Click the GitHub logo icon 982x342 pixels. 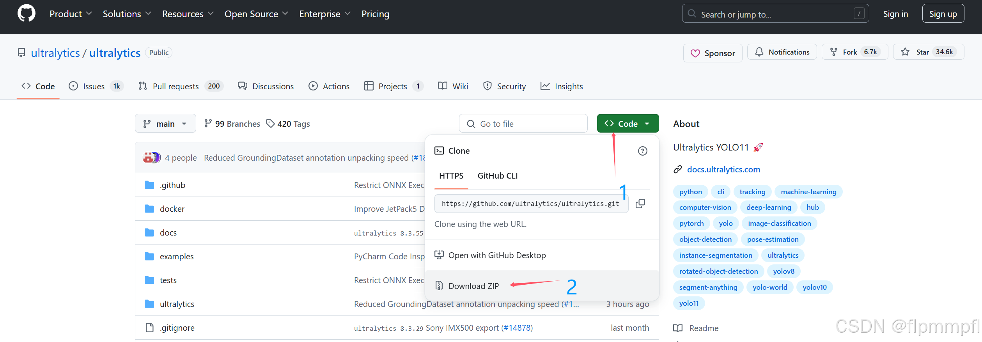pyautogui.click(x=27, y=14)
